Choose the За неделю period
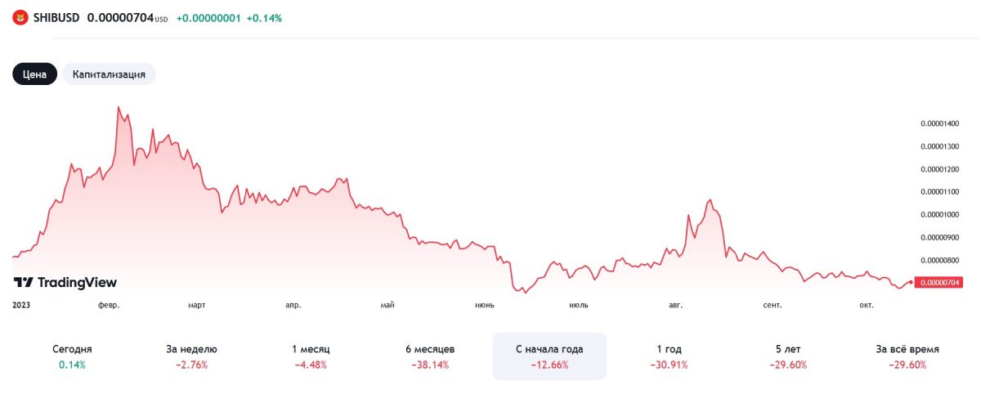The height and width of the screenshot is (412, 981). click(191, 356)
